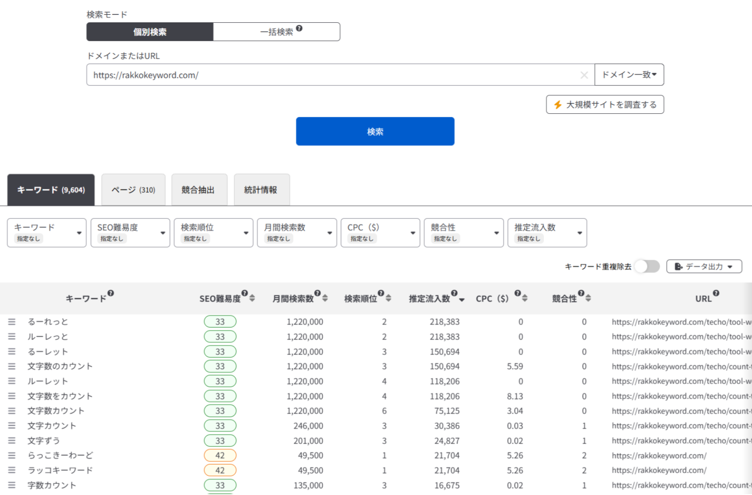The image size is (752, 495).
Task: Sort by 検索順位 using its sort arrows
Action: pos(389,298)
